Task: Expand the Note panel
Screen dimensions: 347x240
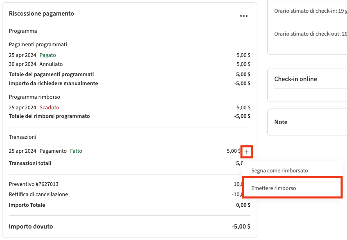Action: point(281,122)
